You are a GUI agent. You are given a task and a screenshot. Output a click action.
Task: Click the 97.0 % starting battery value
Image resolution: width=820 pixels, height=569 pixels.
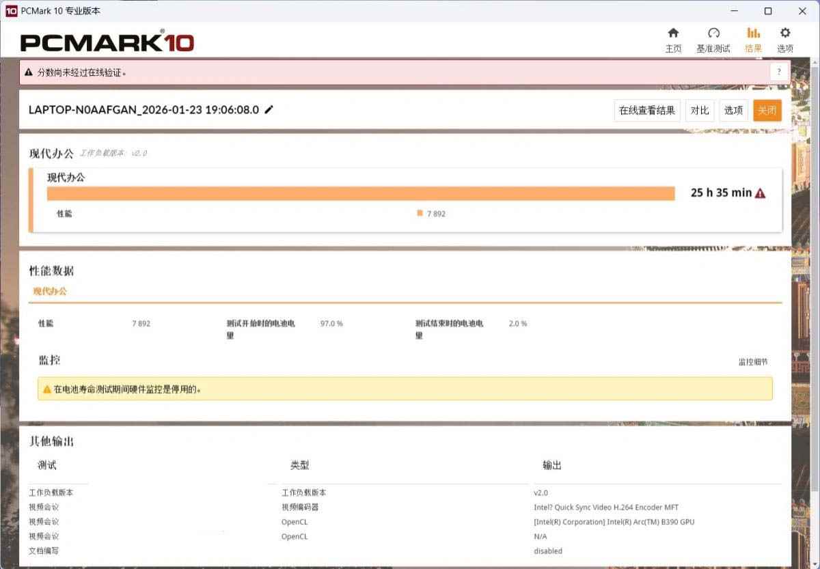coord(331,324)
